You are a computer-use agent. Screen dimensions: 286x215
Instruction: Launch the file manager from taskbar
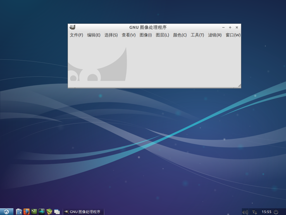click(x=19, y=212)
